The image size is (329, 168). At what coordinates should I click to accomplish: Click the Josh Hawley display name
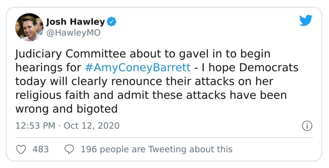(75, 21)
